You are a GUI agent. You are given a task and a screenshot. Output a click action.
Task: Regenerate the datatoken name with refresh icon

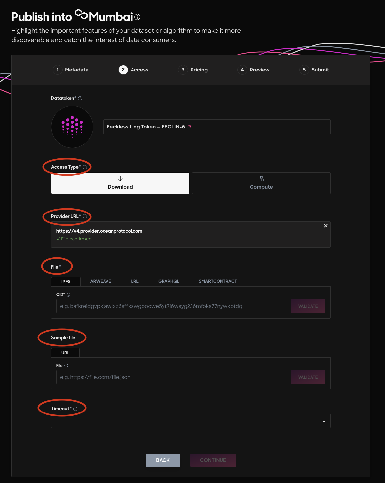(x=189, y=127)
